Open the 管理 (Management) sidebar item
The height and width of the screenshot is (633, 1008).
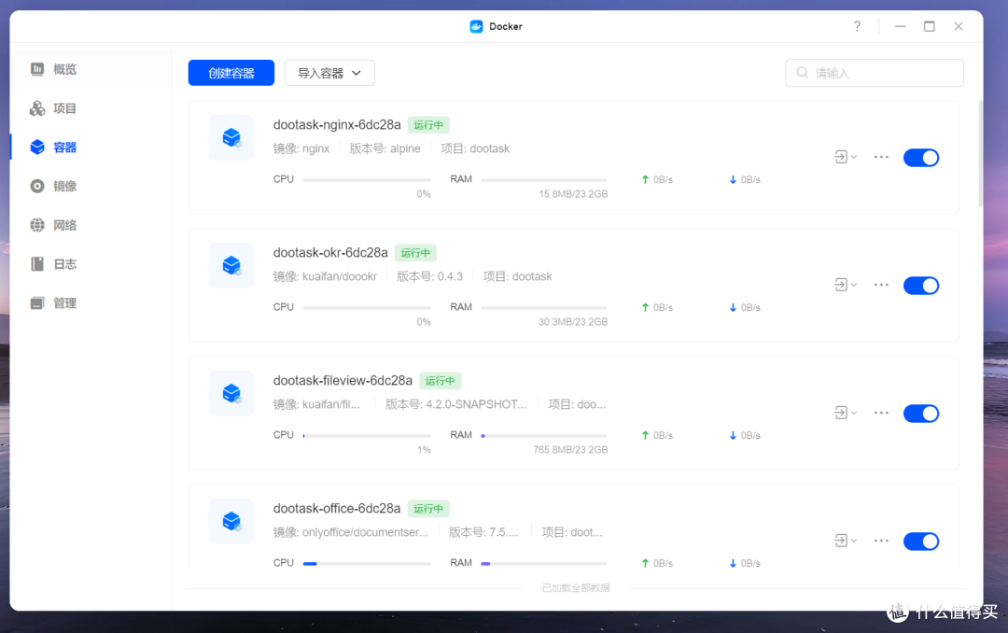click(x=39, y=302)
